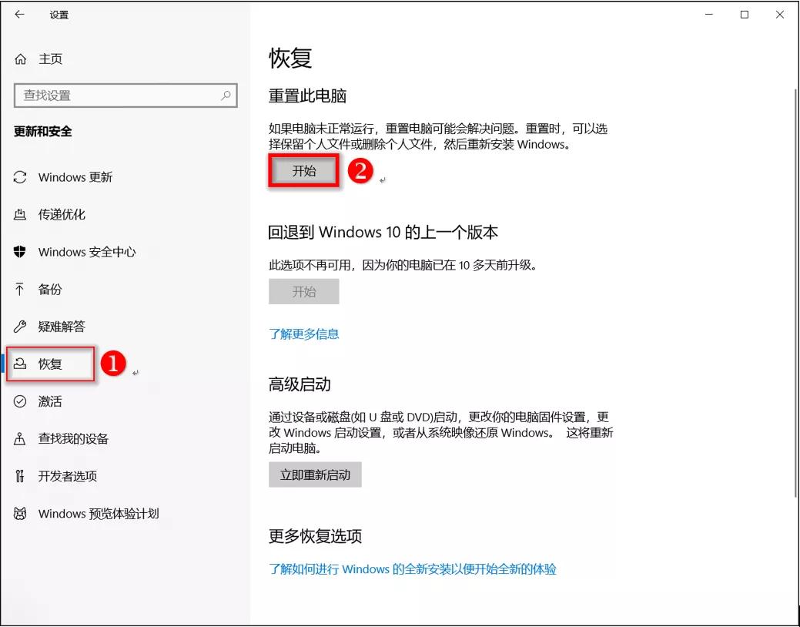800x627 pixels.
Task: Select the Windows 更新 sidebar icon
Action: [x=20, y=177]
